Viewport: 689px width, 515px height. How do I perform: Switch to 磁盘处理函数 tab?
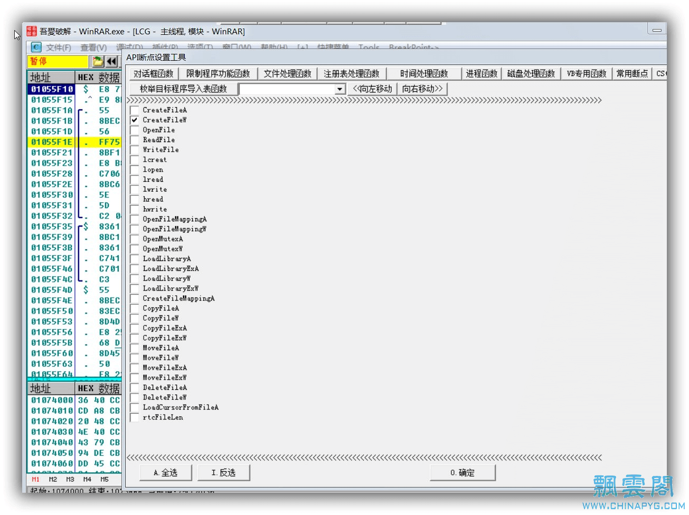pos(531,73)
